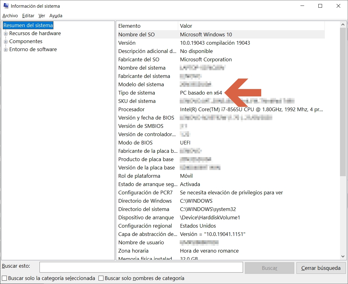Expand the Entorno de software node
The height and width of the screenshot is (284, 348).
(6, 50)
